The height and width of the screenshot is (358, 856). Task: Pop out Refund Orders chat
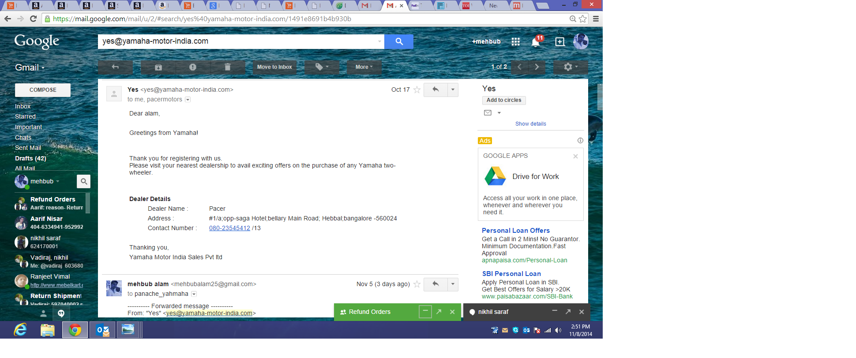click(x=439, y=312)
